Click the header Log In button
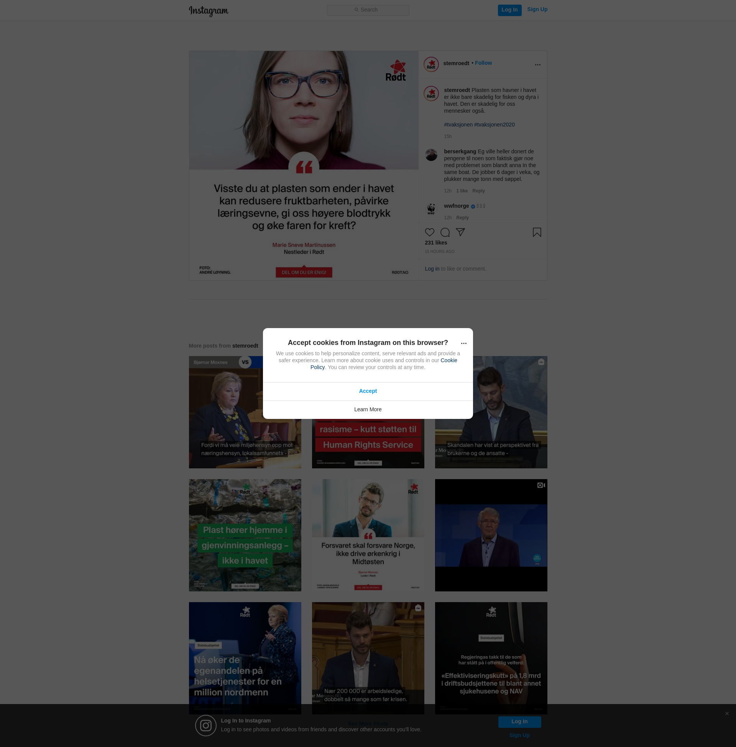Screen dimensions: 736x747 pos(509,10)
